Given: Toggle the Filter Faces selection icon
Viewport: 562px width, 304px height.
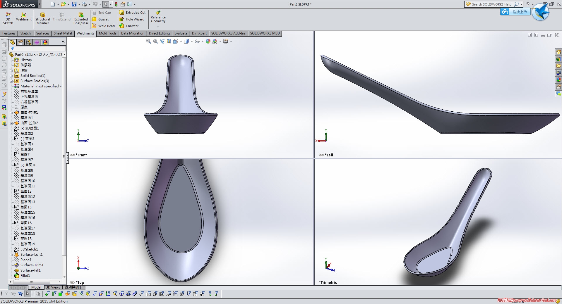Looking at the screenshot, I should (61, 294).
